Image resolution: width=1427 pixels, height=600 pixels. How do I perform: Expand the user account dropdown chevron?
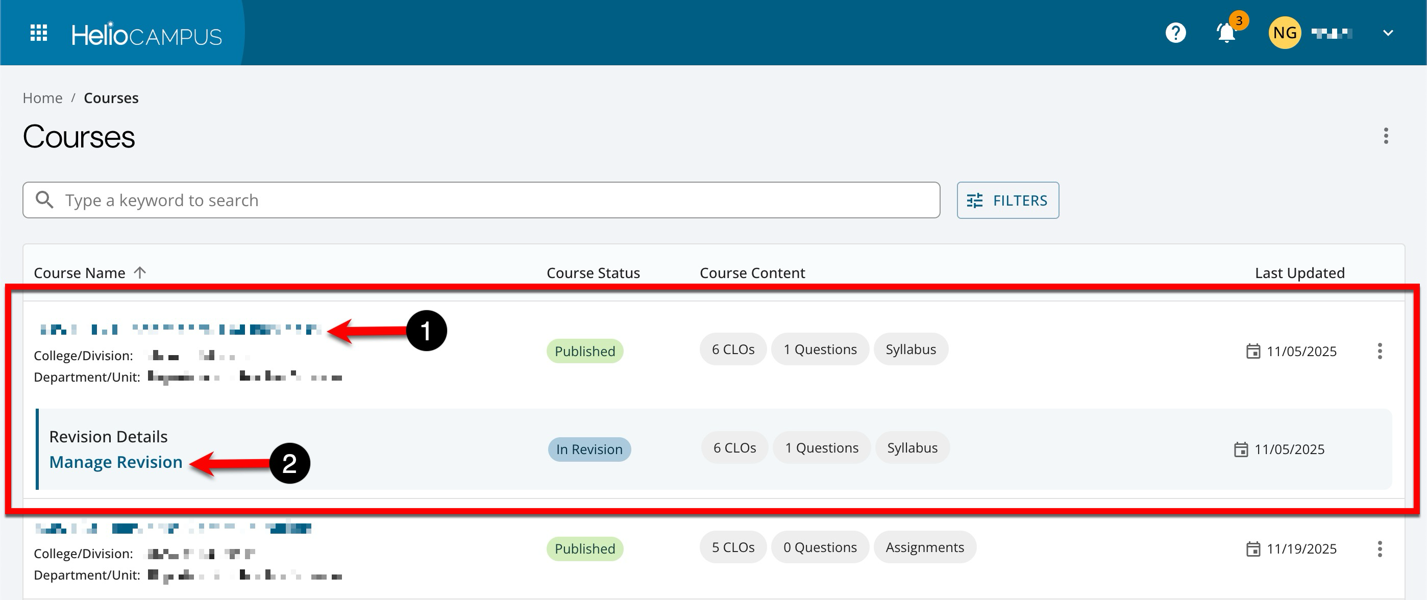point(1387,33)
